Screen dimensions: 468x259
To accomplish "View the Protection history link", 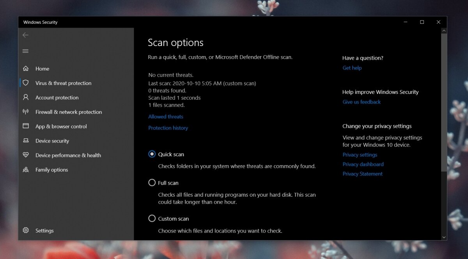I will point(168,128).
